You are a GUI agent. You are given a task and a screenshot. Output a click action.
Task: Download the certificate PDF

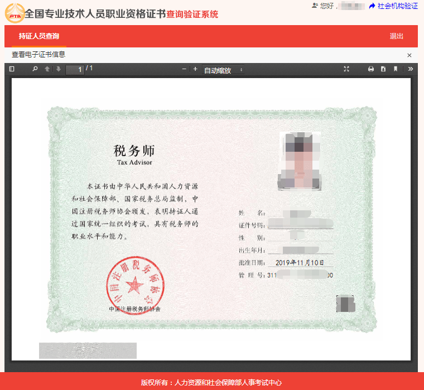click(x=383, y=69)
